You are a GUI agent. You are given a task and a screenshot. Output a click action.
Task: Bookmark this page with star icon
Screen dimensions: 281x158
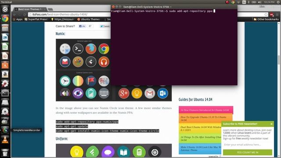266,14
